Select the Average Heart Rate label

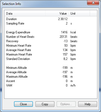[19, 50]
